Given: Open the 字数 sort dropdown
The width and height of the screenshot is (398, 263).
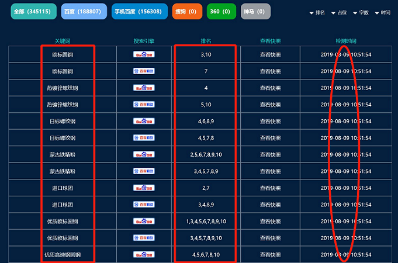Looking at the screenshot, I should point(361,12).
